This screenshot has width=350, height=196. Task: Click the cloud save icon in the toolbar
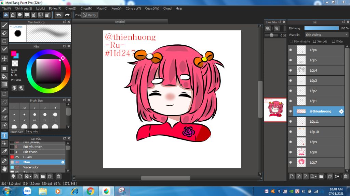(x=6, y=15)
